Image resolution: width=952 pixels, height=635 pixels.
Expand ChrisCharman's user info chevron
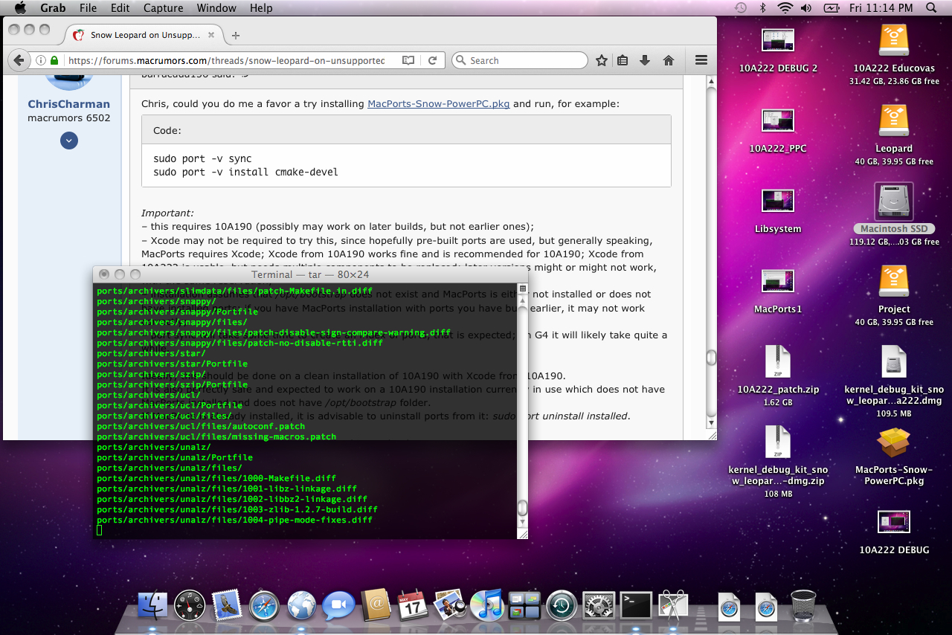[x=69, y=141]
